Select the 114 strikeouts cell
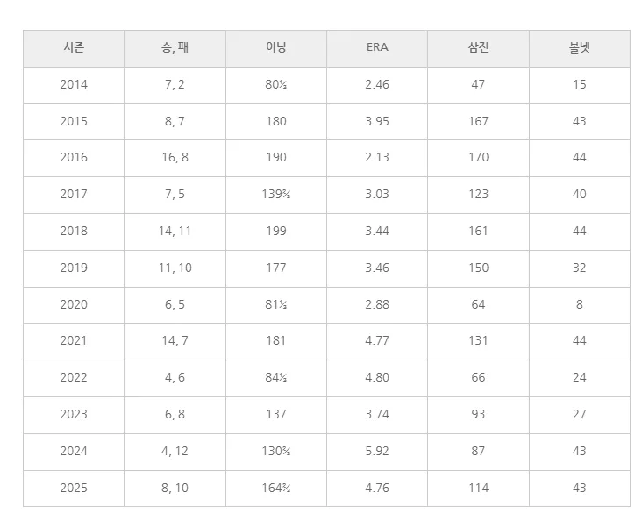This screenshot has width=642, height=521. [x=478, y=489]
